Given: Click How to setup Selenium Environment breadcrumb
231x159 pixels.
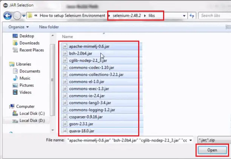Looking at the screenshot, I should point(72,15).
